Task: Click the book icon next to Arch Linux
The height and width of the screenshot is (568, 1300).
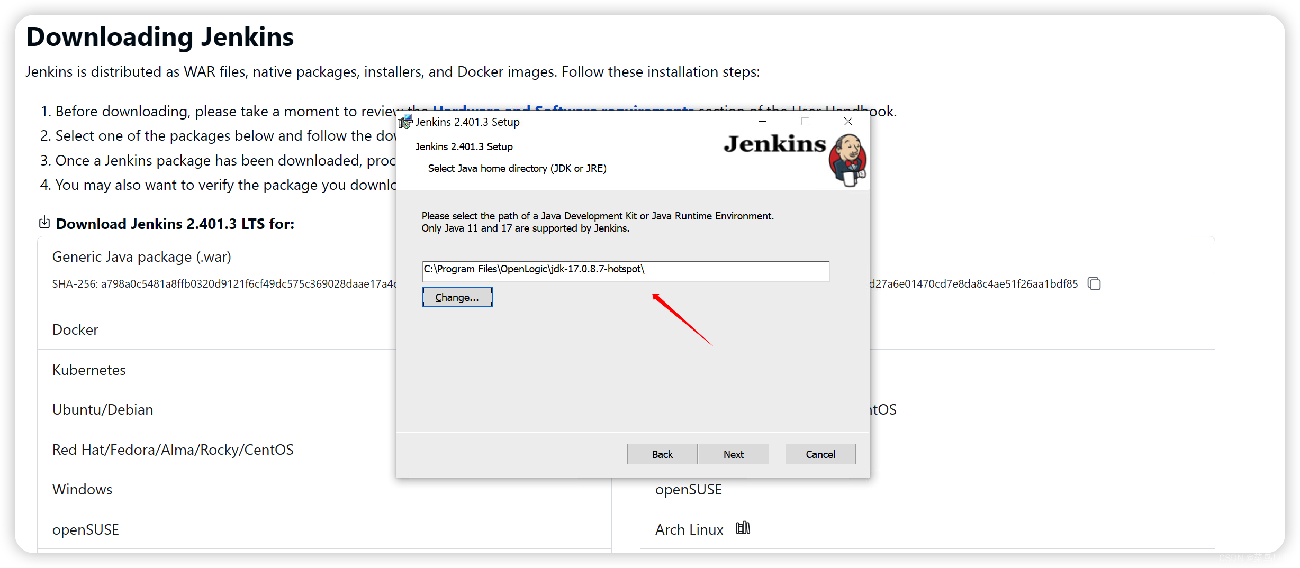Action: pyautogui.click(x=743, y=528)
